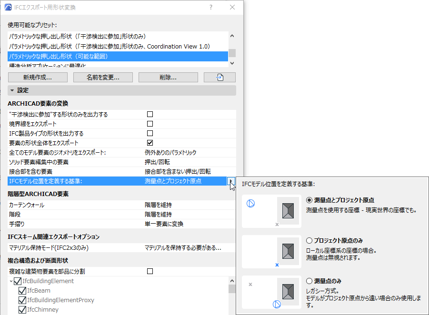This screenshot has height=315, width=429.
Task: Enable IFC製品タイプの形状を出力する checkbox
Action: 150,133
